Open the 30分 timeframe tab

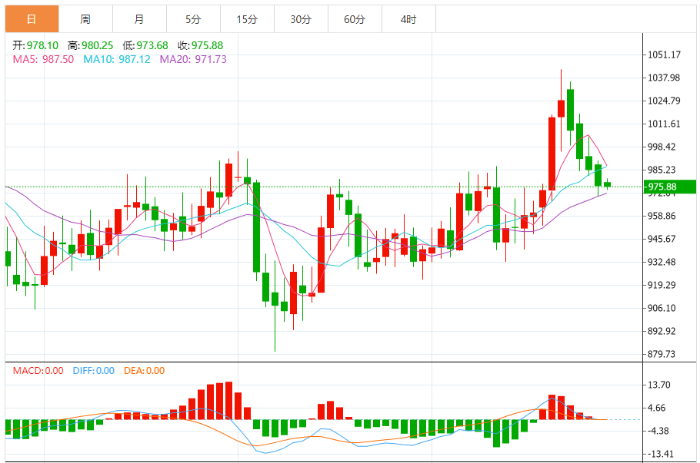(301, 19)
